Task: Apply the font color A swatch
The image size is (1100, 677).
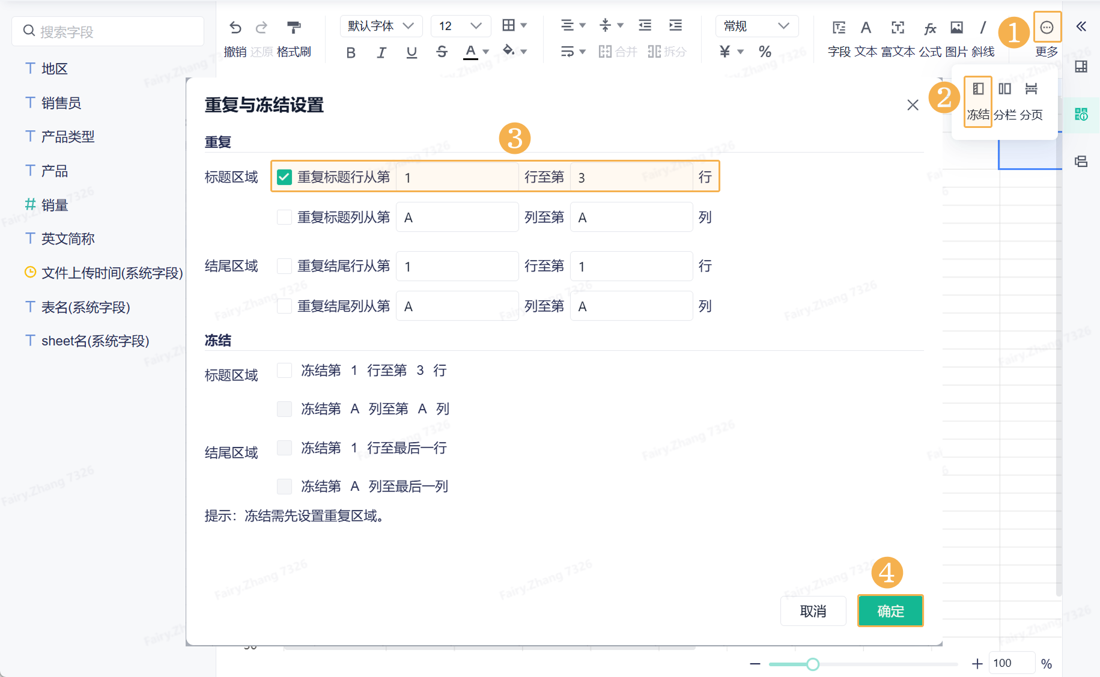Action: [x=470, y=52]
